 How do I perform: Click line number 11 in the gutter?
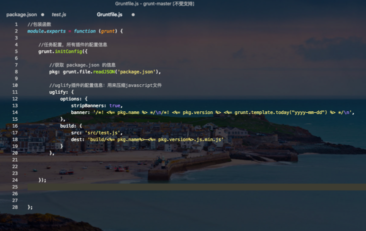click(15, 92)
